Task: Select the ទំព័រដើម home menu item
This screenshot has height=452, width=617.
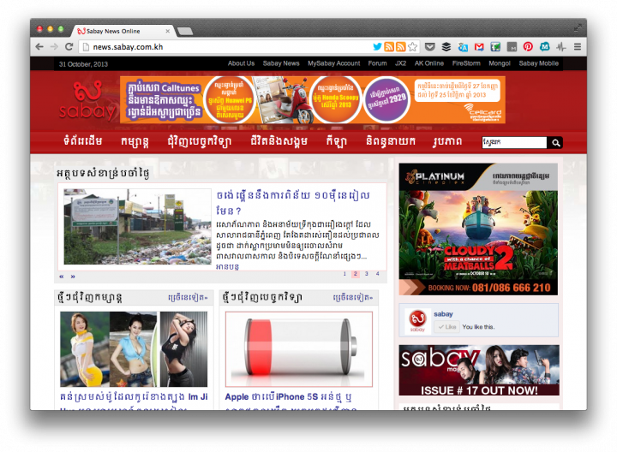Action: point(83,141)
